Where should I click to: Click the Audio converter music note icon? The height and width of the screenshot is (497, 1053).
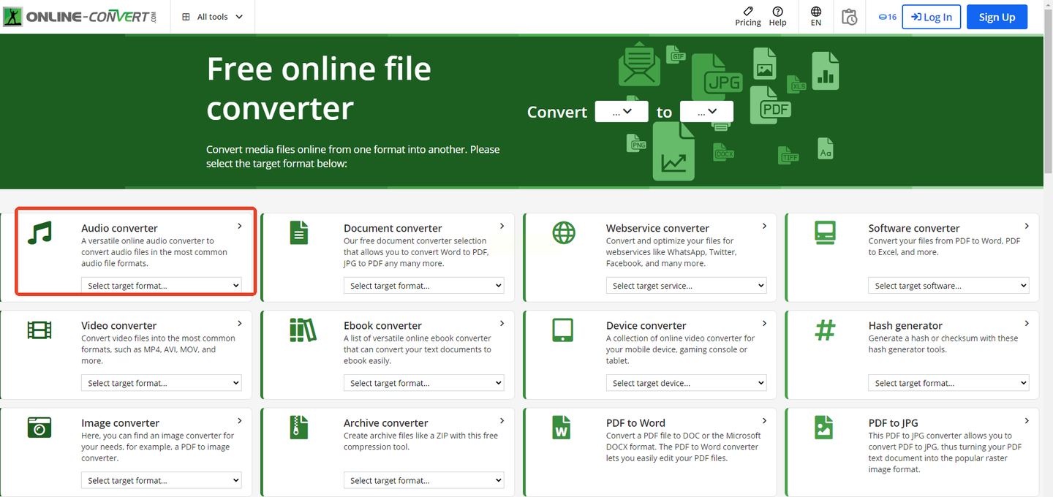pos(39,232)
